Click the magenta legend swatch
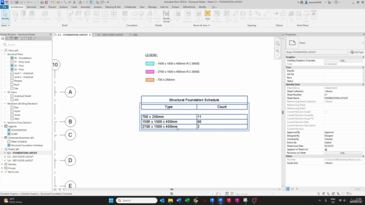Viewport: 365px width, 205px height. (x=150, y=72)
